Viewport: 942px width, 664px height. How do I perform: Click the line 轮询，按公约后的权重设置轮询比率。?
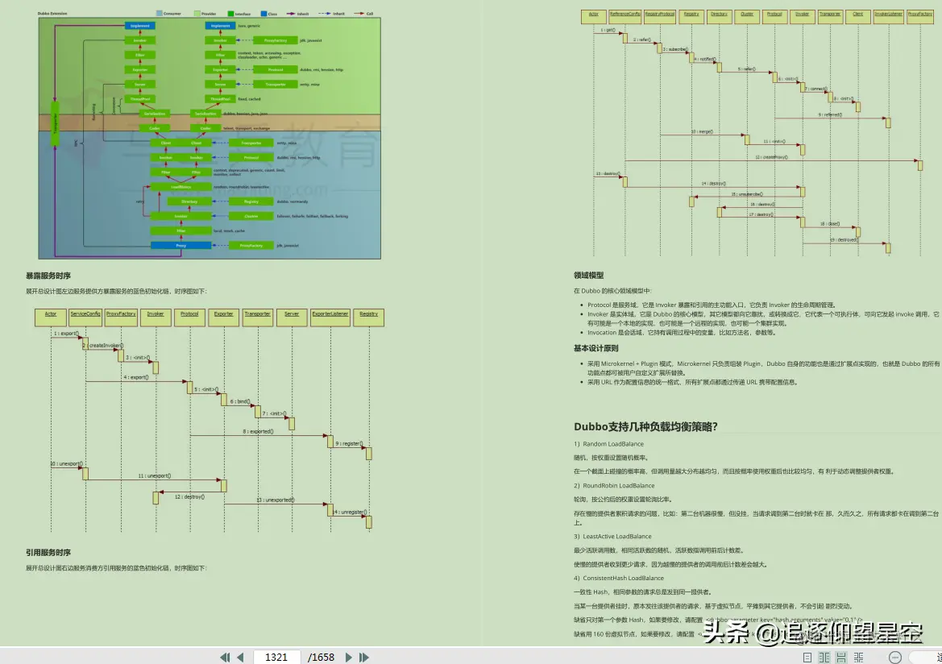tap(623, 500)
